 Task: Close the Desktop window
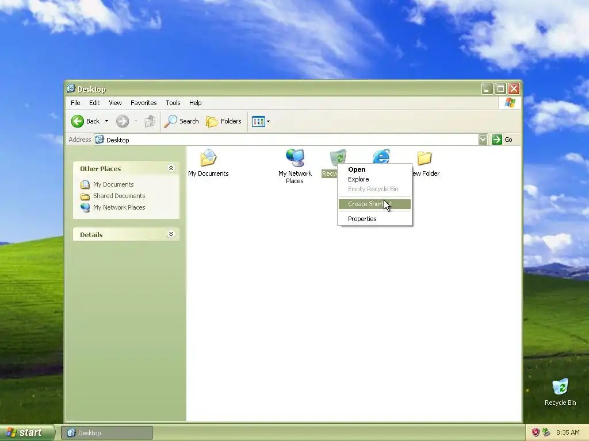[x=514, y=89]
